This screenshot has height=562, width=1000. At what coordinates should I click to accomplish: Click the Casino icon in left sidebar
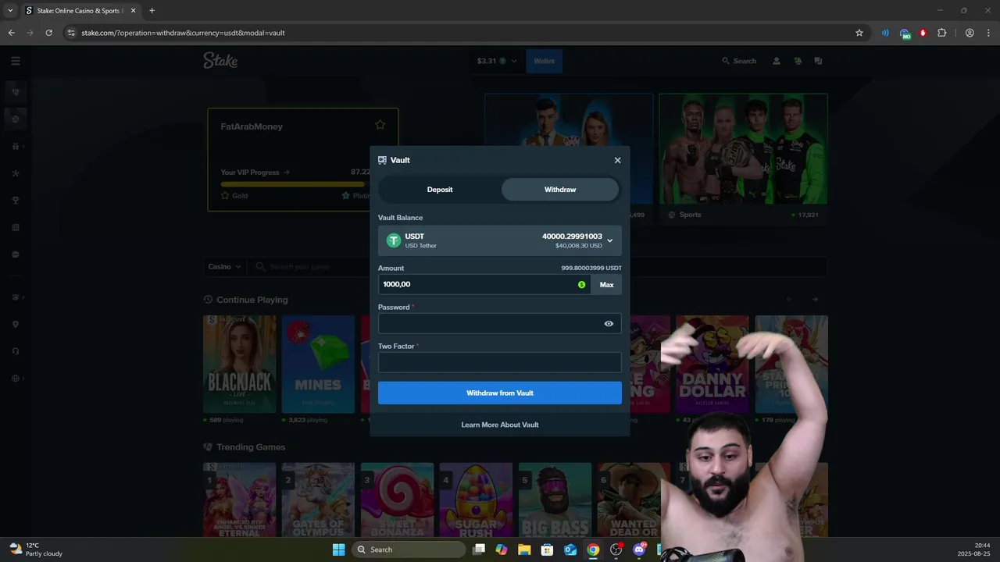16,91
